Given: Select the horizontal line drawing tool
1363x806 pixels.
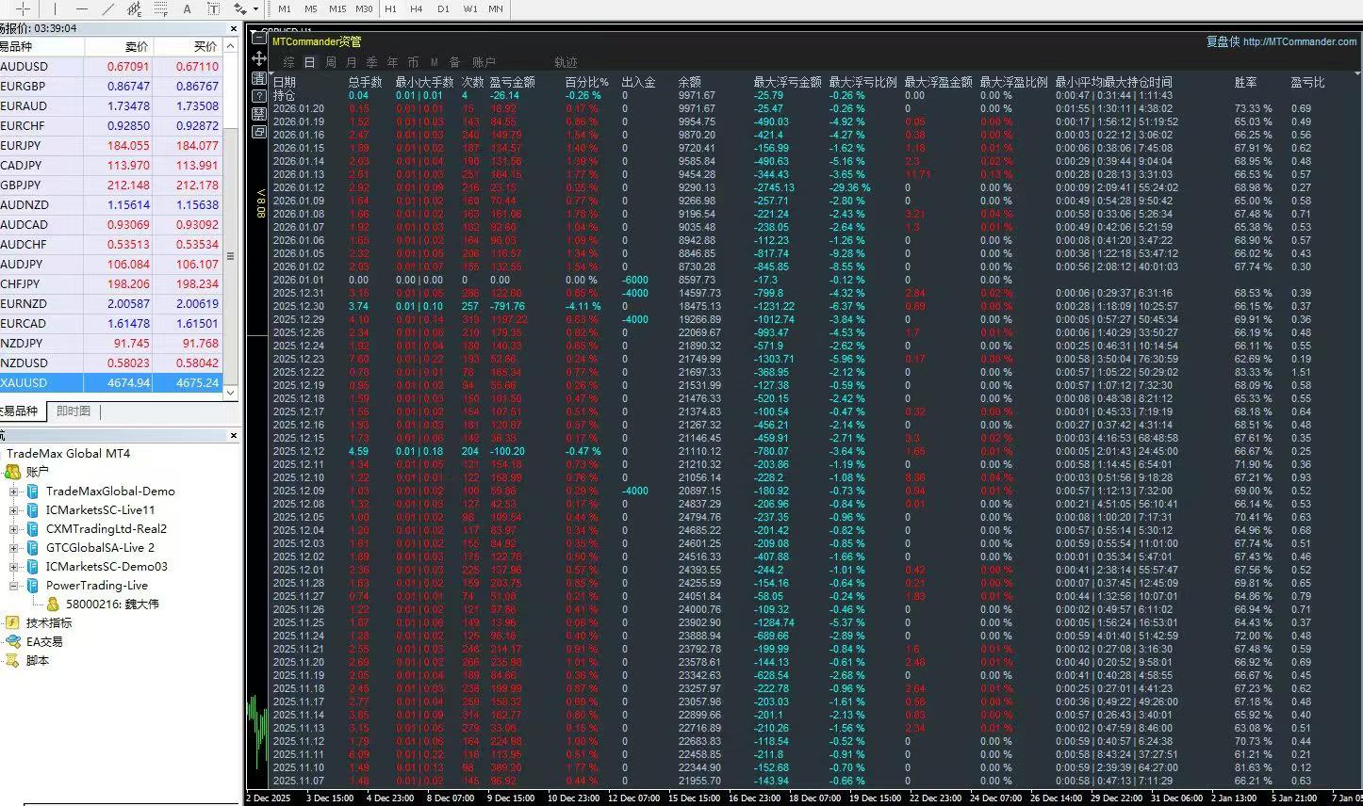Looking at the screenshot, I should click(x=82, y=8).
